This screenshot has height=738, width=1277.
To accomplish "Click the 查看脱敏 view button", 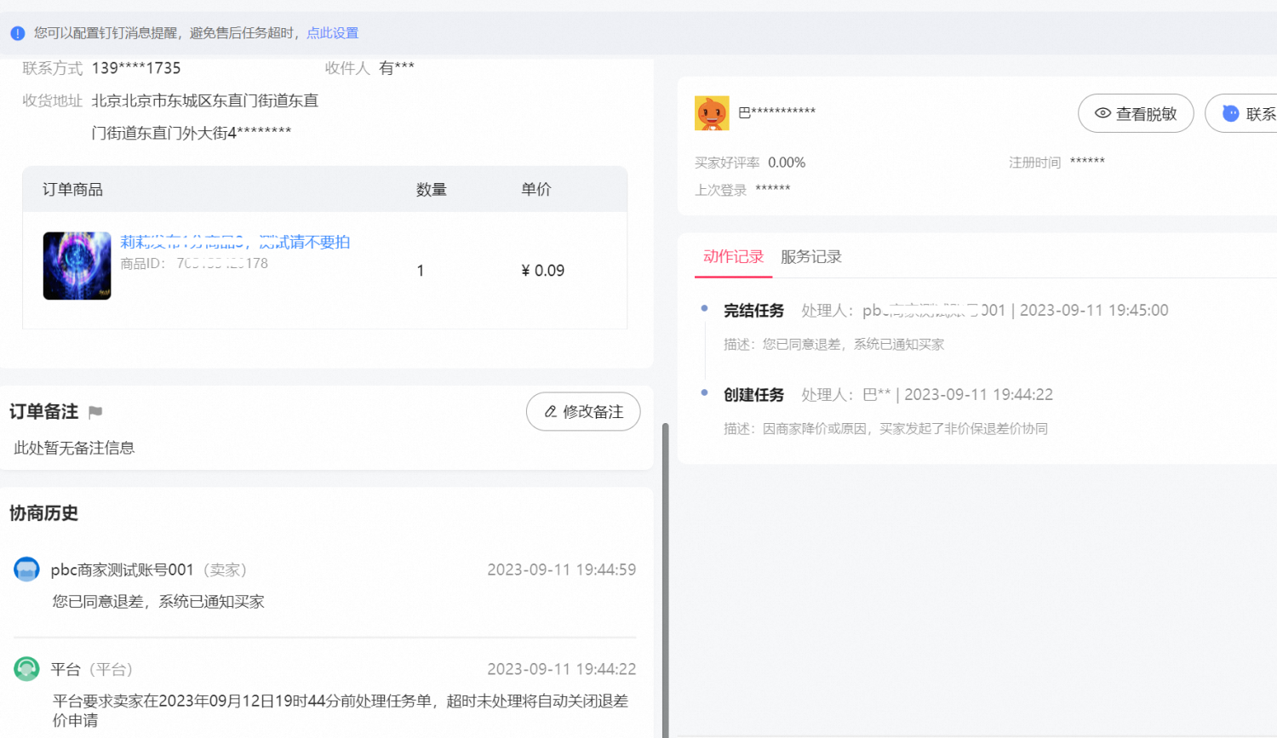I will [1136, 113].
